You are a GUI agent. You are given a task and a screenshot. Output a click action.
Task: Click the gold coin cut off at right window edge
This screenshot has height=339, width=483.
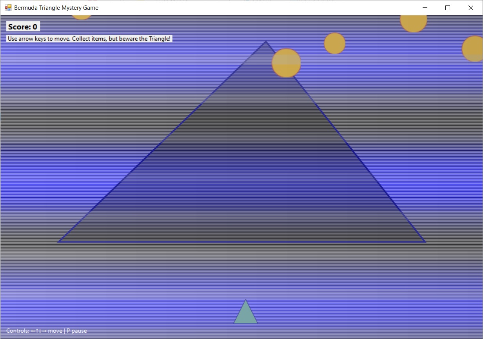474,49
